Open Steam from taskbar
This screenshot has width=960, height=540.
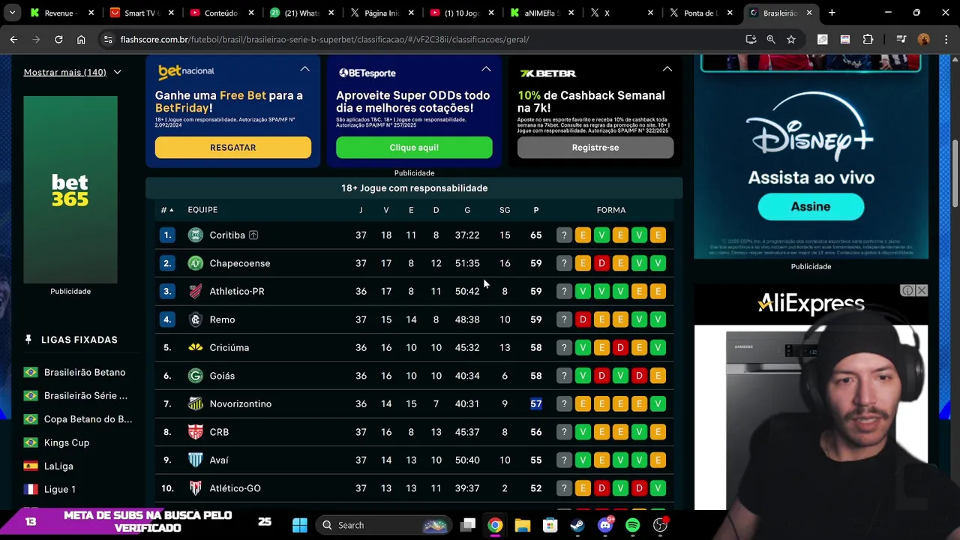(x=577, y=525)
